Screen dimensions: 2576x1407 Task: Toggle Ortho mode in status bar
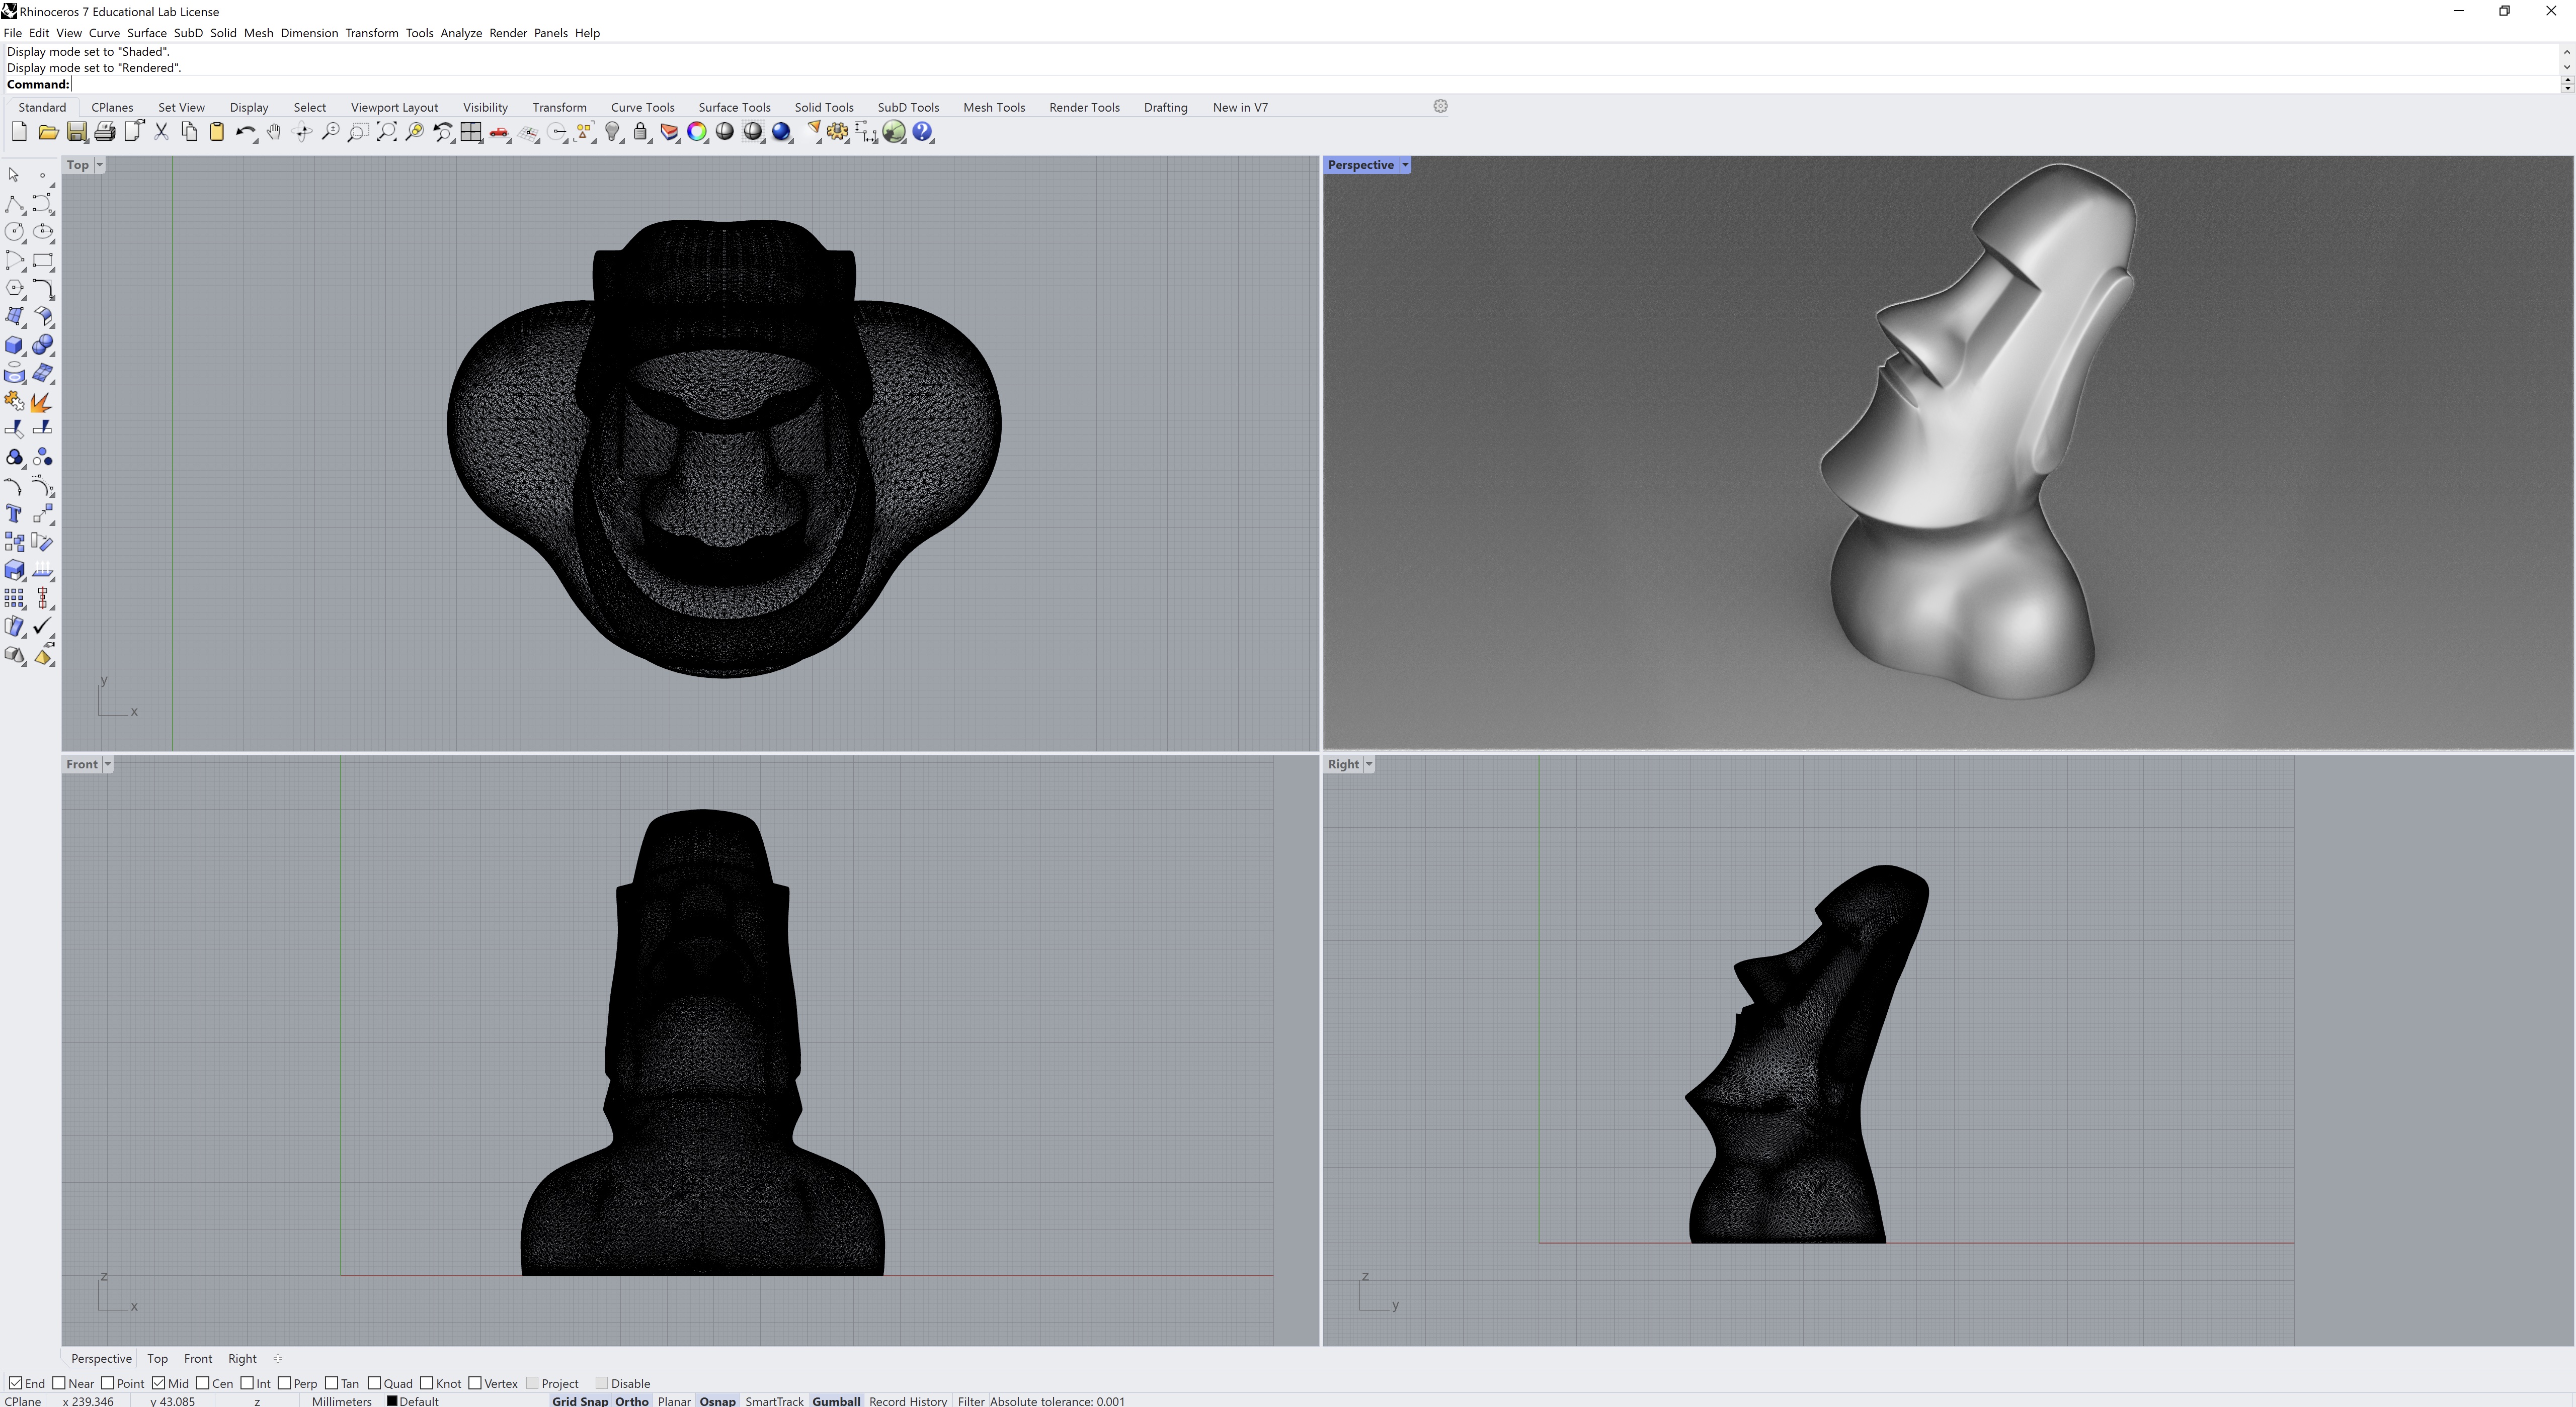tap(632, 1401)
